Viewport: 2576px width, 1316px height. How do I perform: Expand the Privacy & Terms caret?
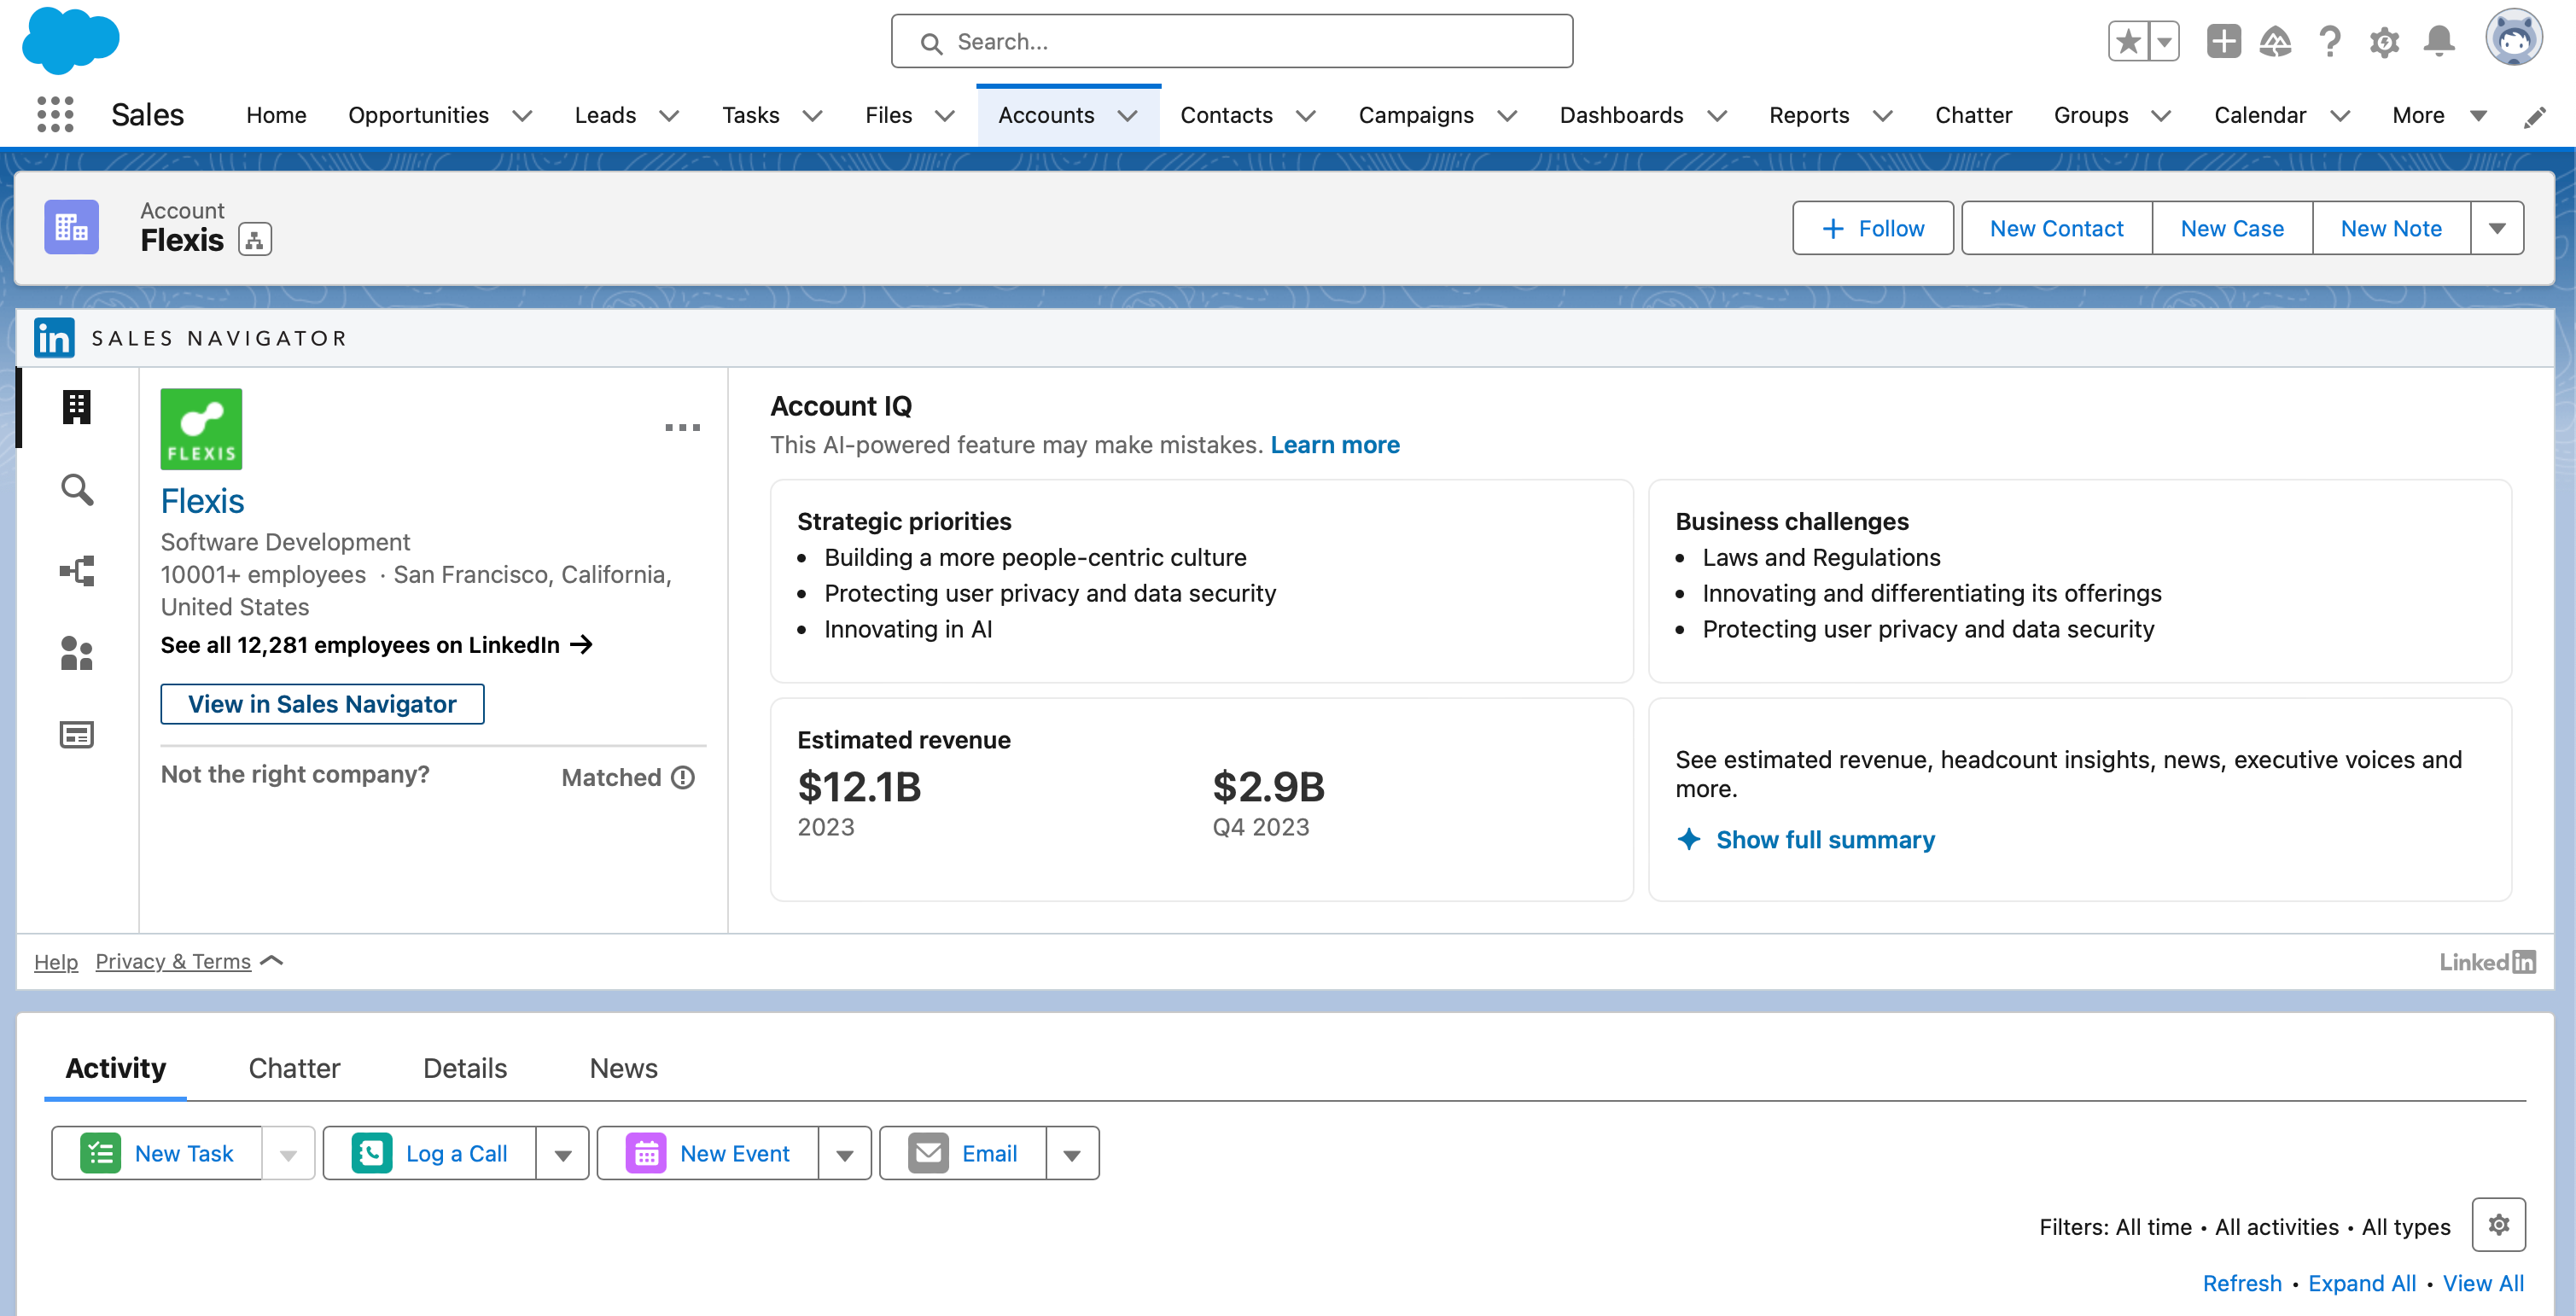272,961
